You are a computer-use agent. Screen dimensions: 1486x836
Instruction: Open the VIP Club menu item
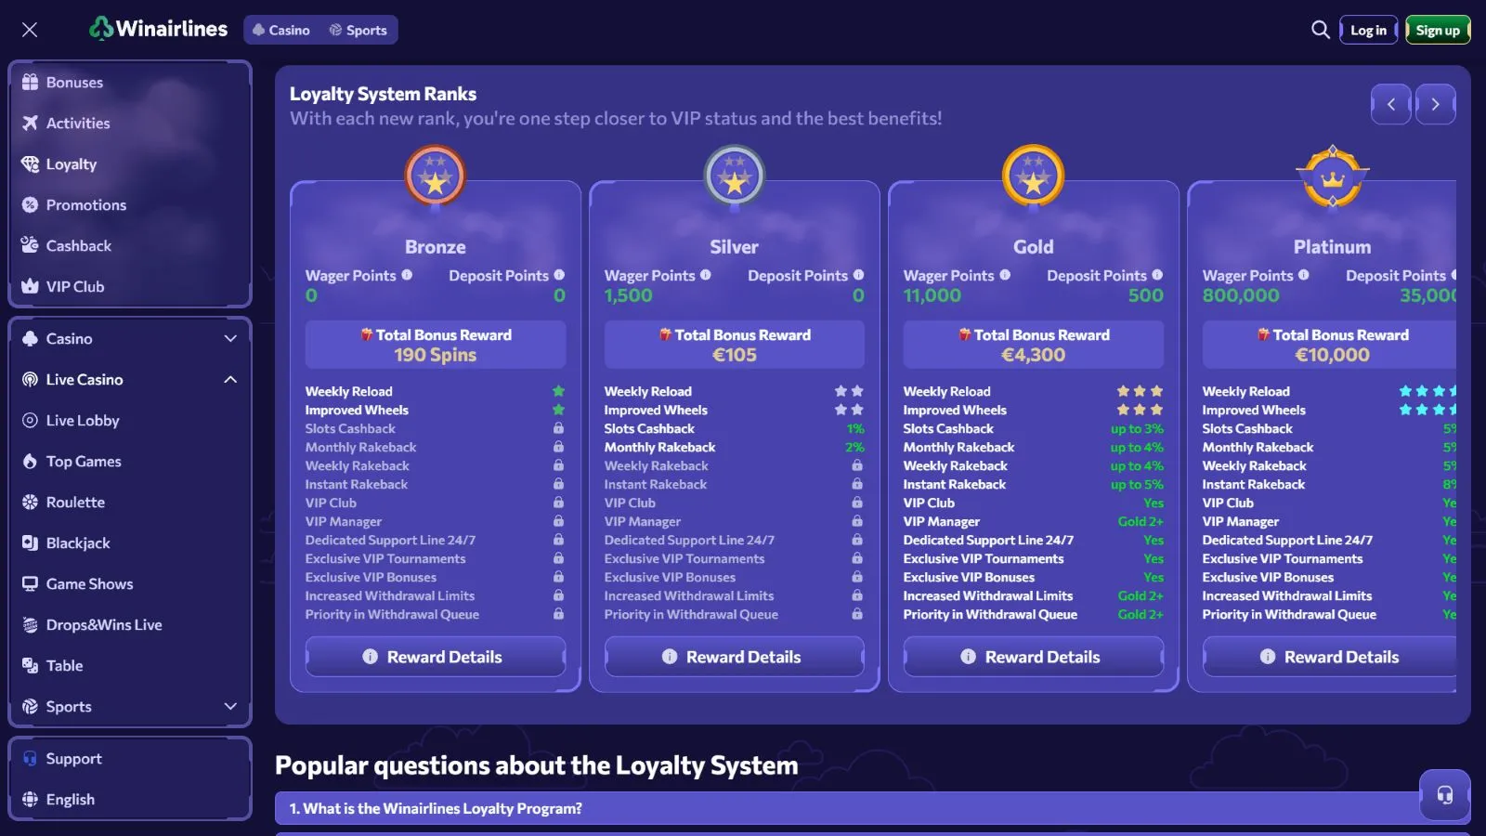(x=74, y=287)
